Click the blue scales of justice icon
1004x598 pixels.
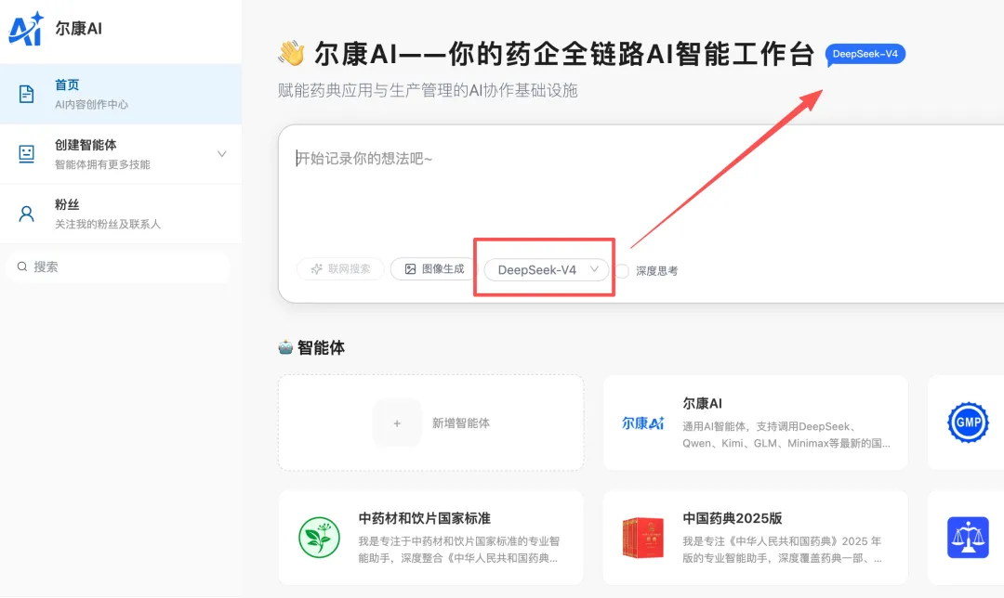point(968,538)
